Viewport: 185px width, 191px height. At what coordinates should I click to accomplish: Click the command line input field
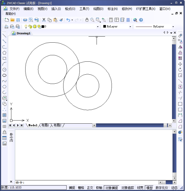(86, 182)
